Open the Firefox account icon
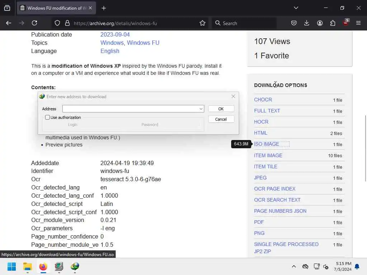This screenshot has height=275, width=367. 320,23
